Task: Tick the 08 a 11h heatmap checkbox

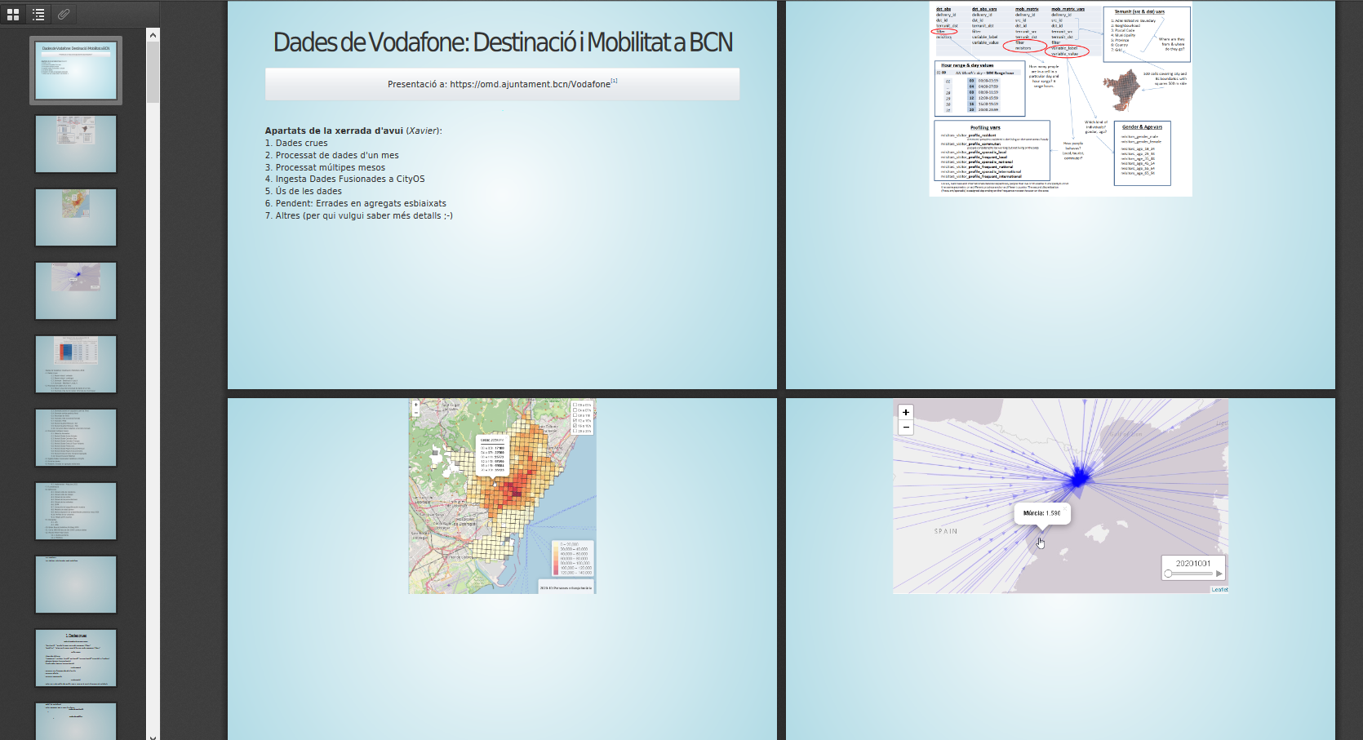Action: coord(575,415)
